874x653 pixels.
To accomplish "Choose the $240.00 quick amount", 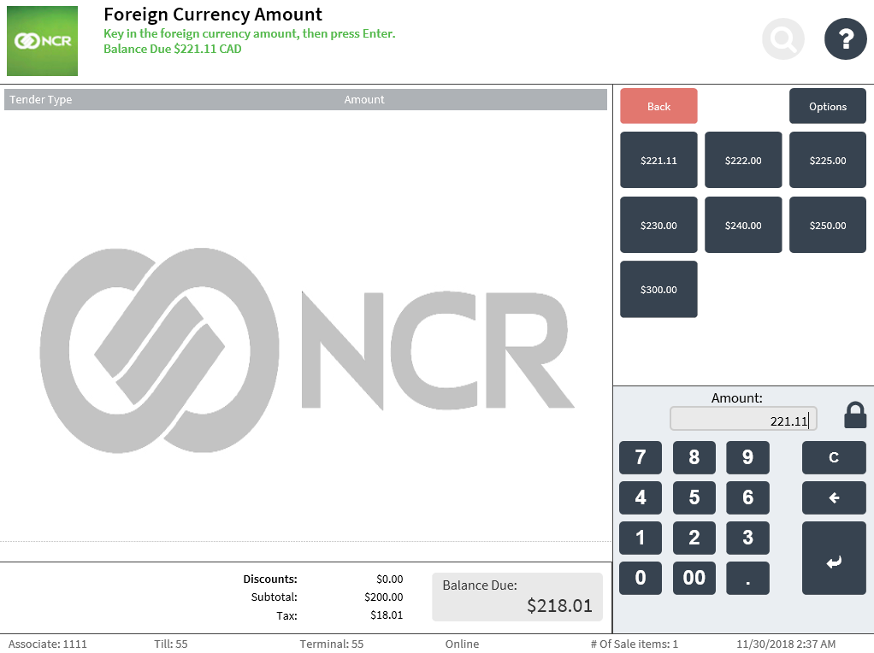I will click(x=743, y=225).
